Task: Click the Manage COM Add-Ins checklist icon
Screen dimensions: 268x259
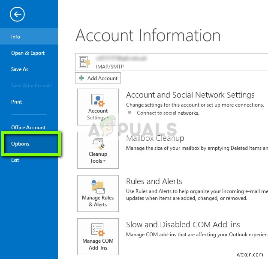Action: (98, 230)
